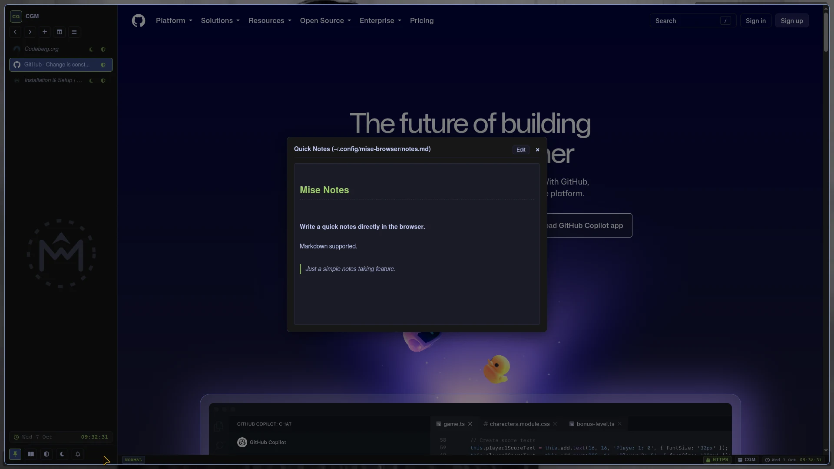Screen dimensions: 834x469
Task: Expand the Enterprise dropdown menu
Action: (381, 21)
